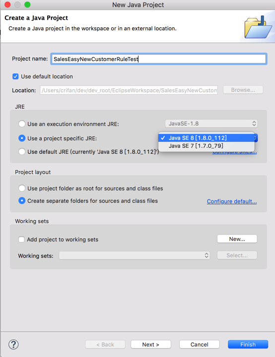Choose project folder as root for sources

(22, 188)
